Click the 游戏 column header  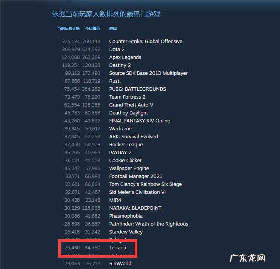113,29
